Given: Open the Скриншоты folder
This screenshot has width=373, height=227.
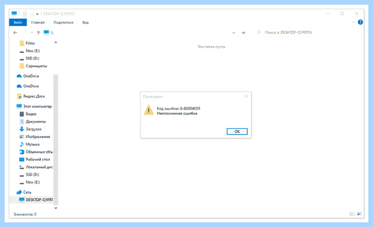Looking at the screenshot, I should (36, 66).
